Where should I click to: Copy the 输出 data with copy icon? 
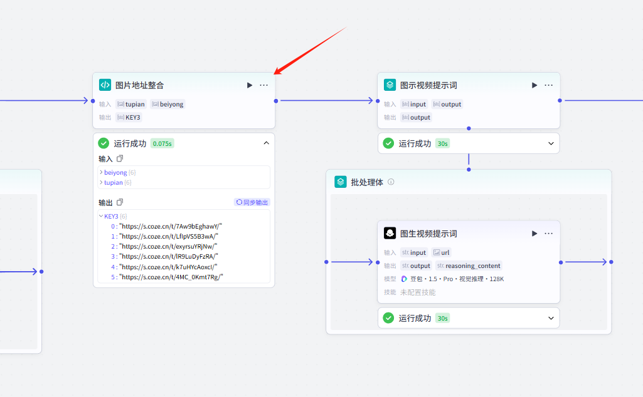[120, 202]
